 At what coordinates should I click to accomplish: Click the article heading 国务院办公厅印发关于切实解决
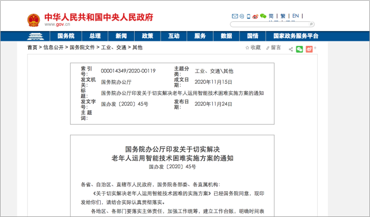[172, 149]
